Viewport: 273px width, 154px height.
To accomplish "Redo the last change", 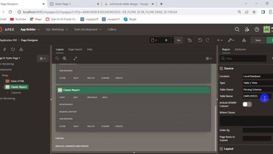I will pos(207,40).
